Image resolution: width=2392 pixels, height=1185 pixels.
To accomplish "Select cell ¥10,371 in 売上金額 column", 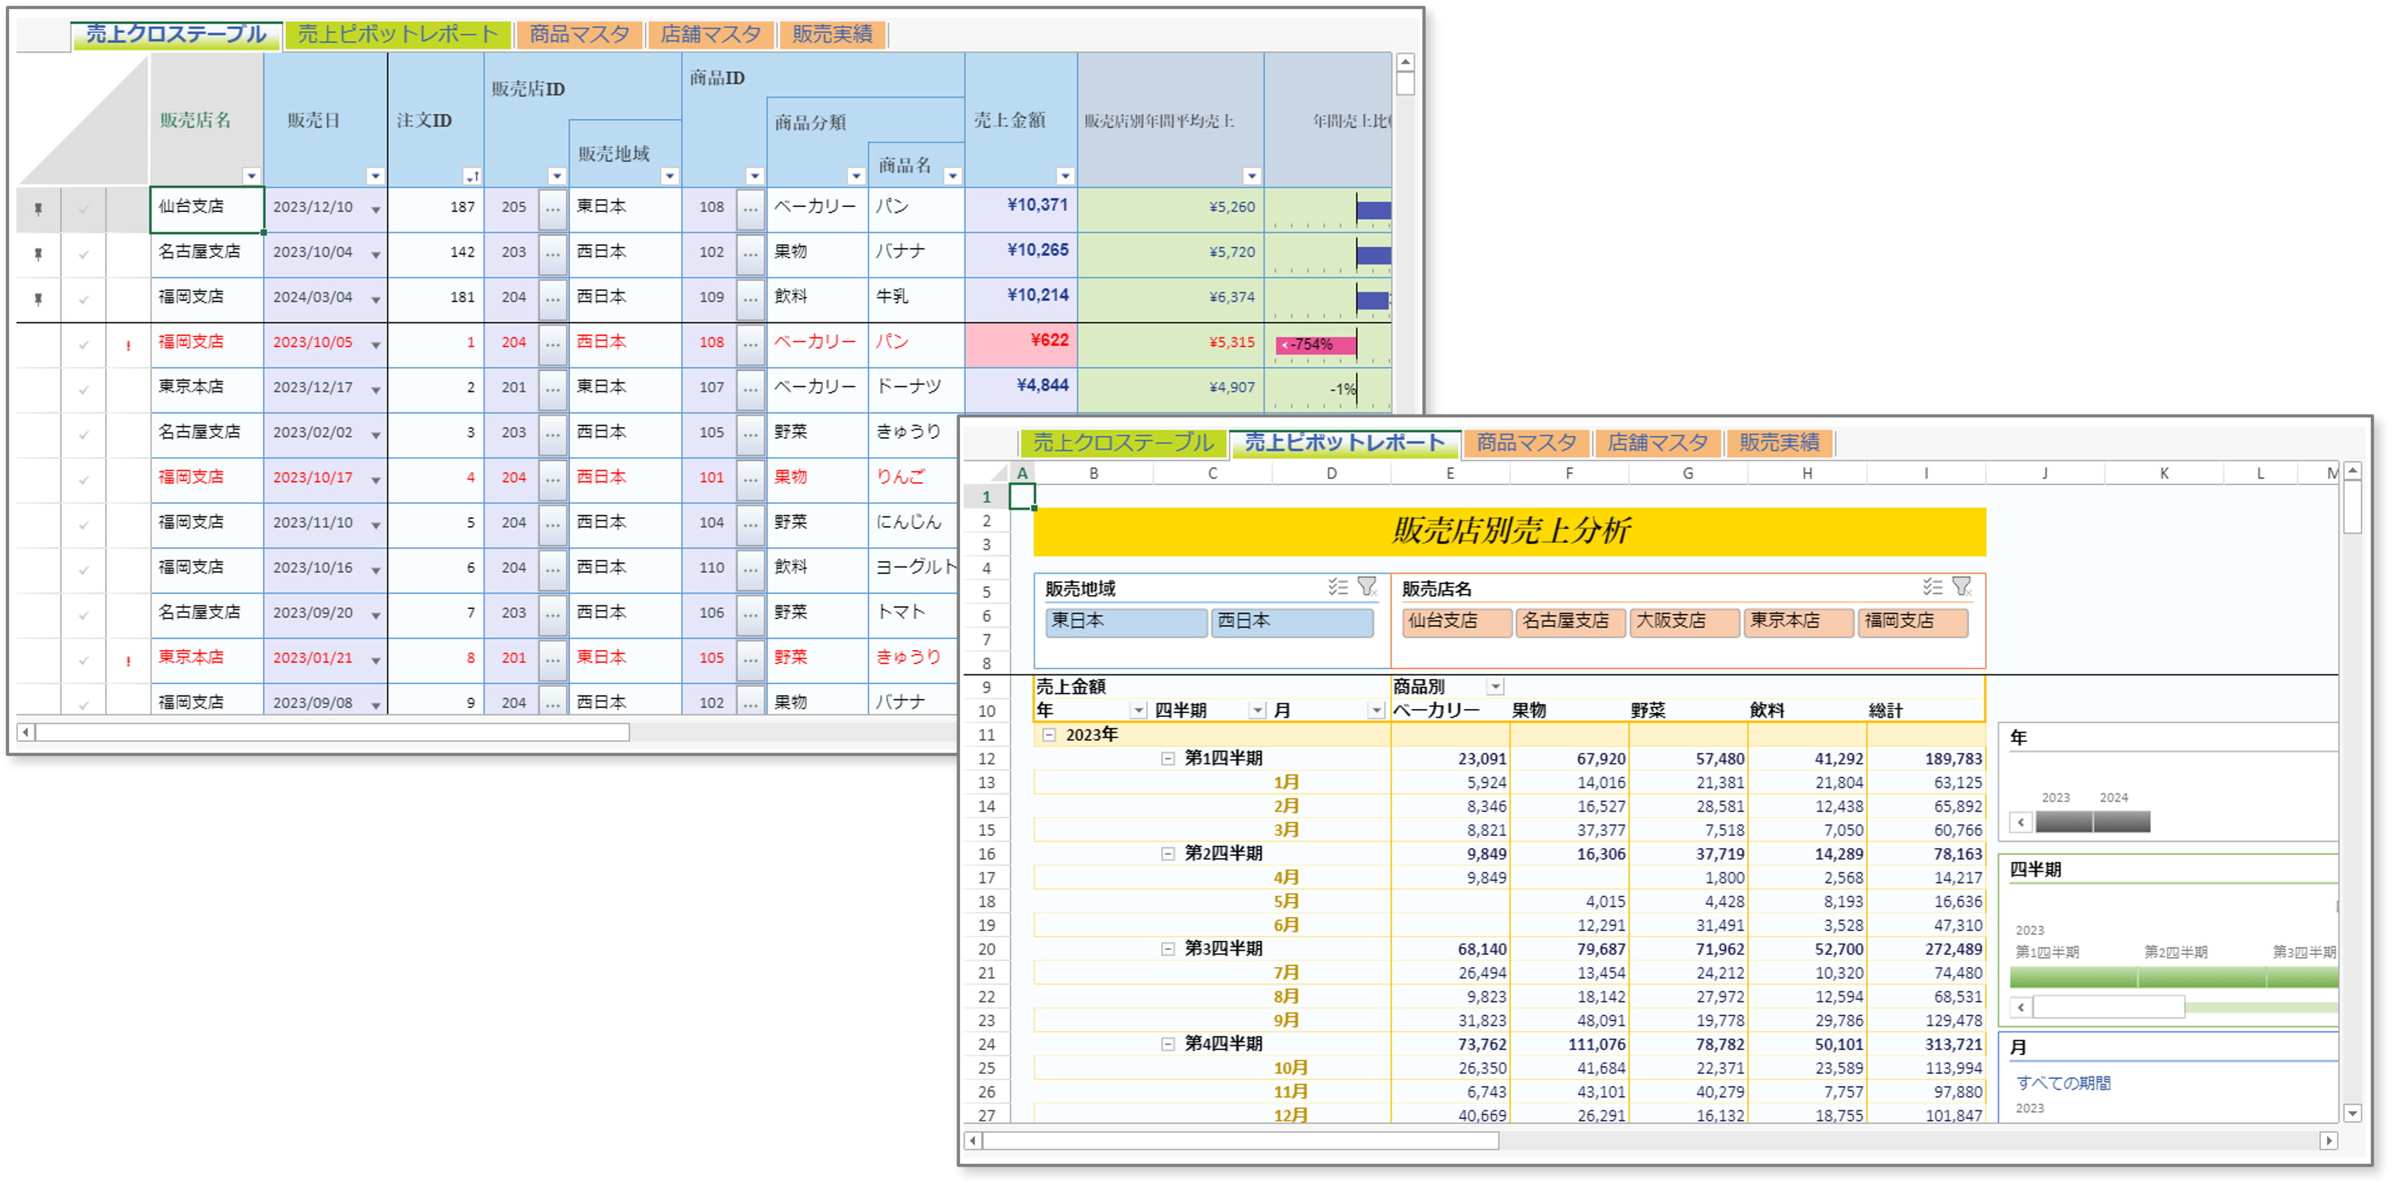I will coord(1021,210).
